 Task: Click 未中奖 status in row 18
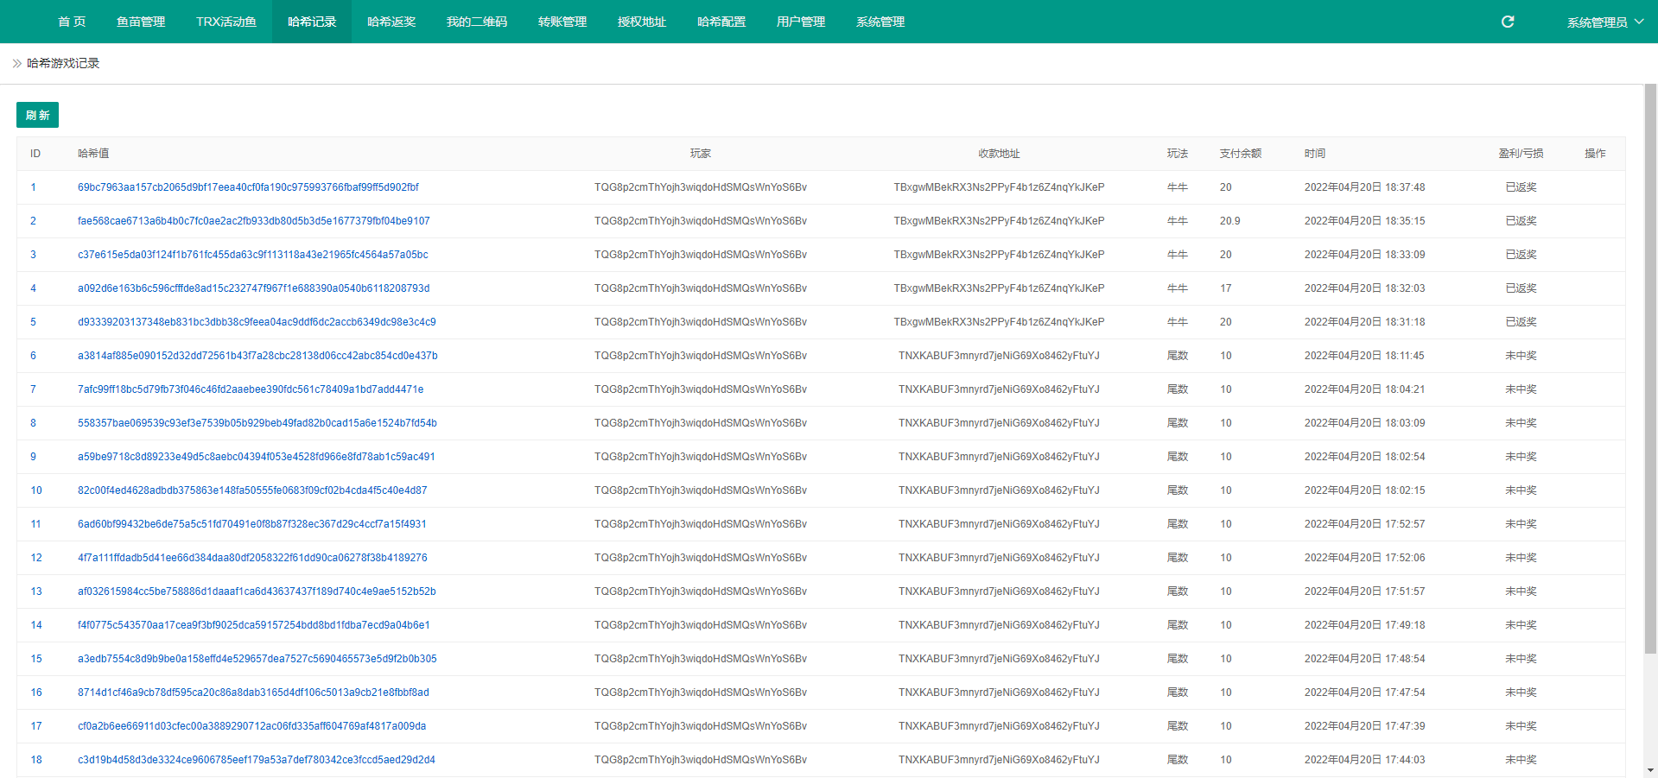coord(1521,760)
